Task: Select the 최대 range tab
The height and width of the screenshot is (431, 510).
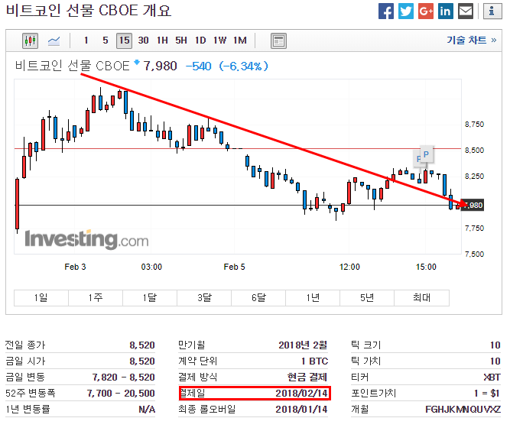Action: (x=421, y=297)
